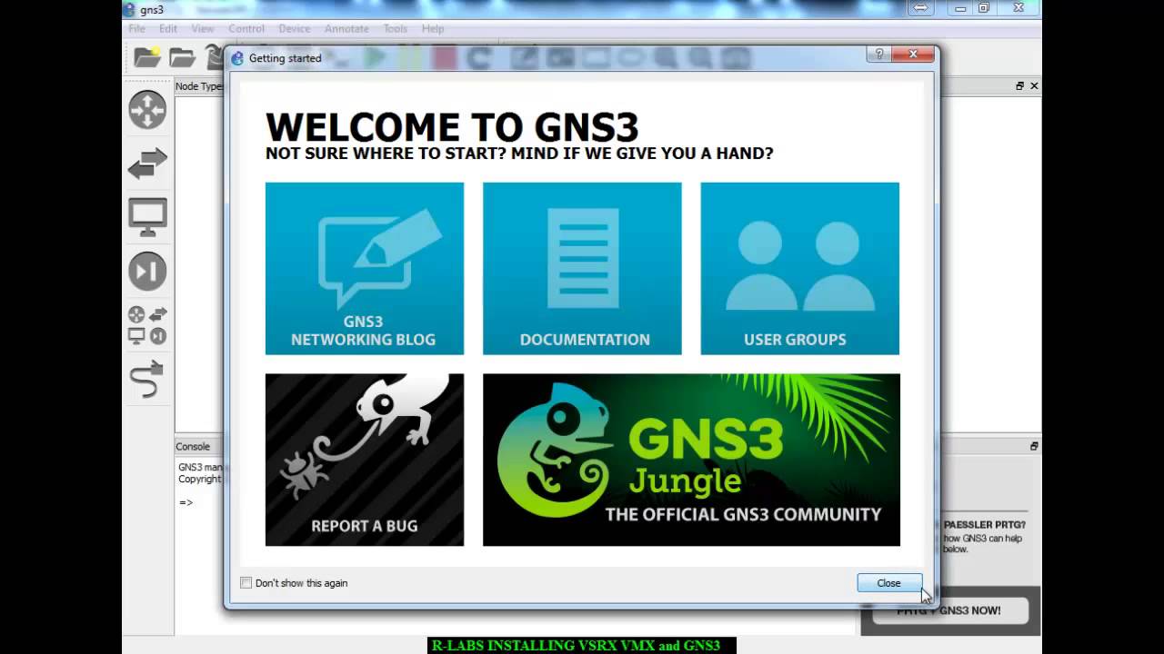Check the Don't show this again box
1164x654 pixels.
point(246,583)
